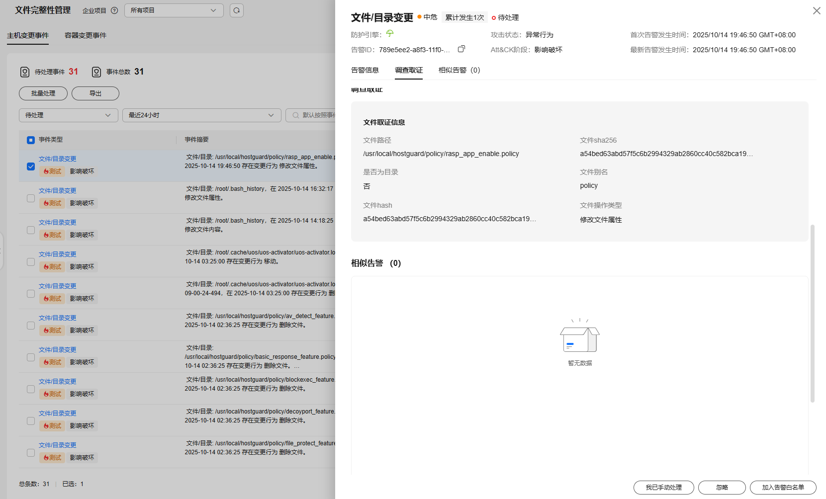The height and width of the screenshot is (499, 826).
Task: Click the 测试 tag on the bash_history 16:32:17 row
Action: click(52, 203)
